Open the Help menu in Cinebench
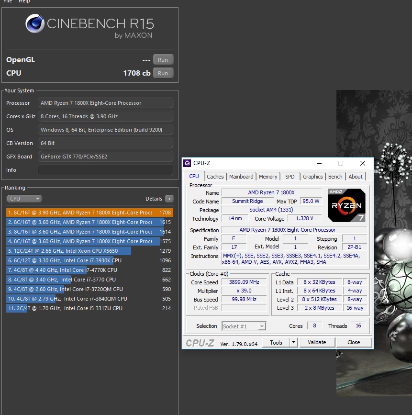 (24, 1)
